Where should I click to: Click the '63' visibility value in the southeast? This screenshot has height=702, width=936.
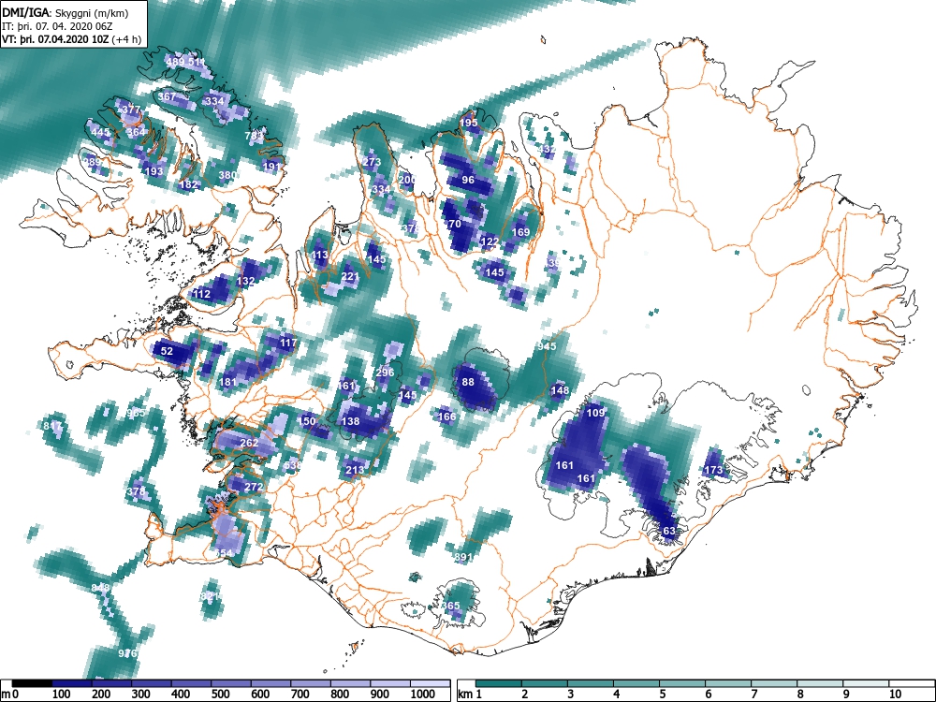(x=669, y=531)
